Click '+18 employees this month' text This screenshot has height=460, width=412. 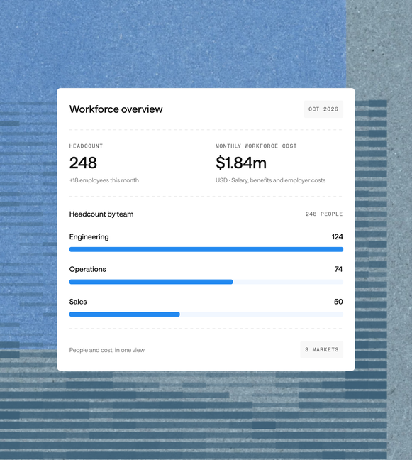pyautogui.click(x=104, y=180)
